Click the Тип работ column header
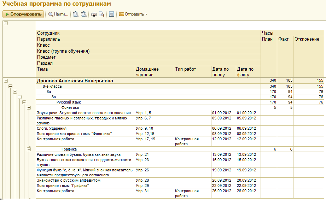Image resolution: width=326 pixels, height=200 pixels. [x=185, y=69]
